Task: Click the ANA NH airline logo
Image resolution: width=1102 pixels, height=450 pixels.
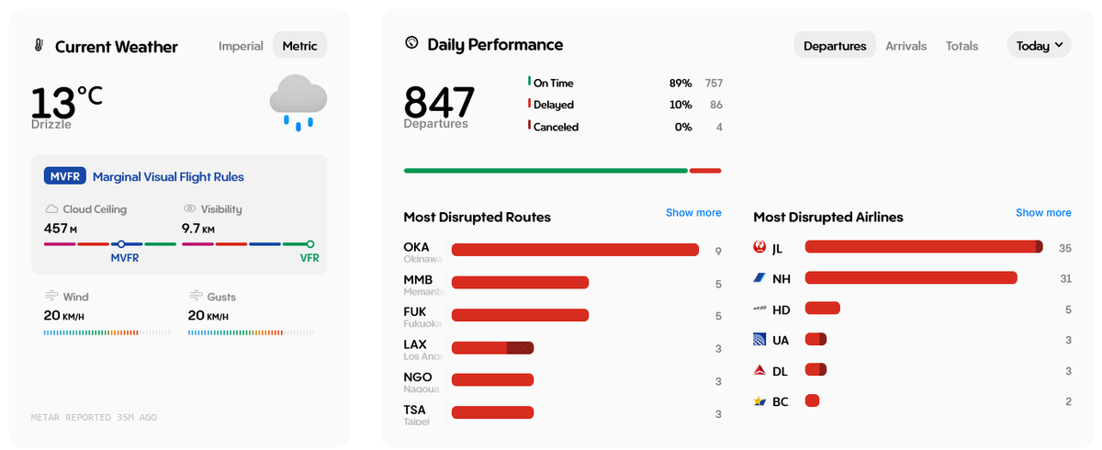Action: point(759,278)
